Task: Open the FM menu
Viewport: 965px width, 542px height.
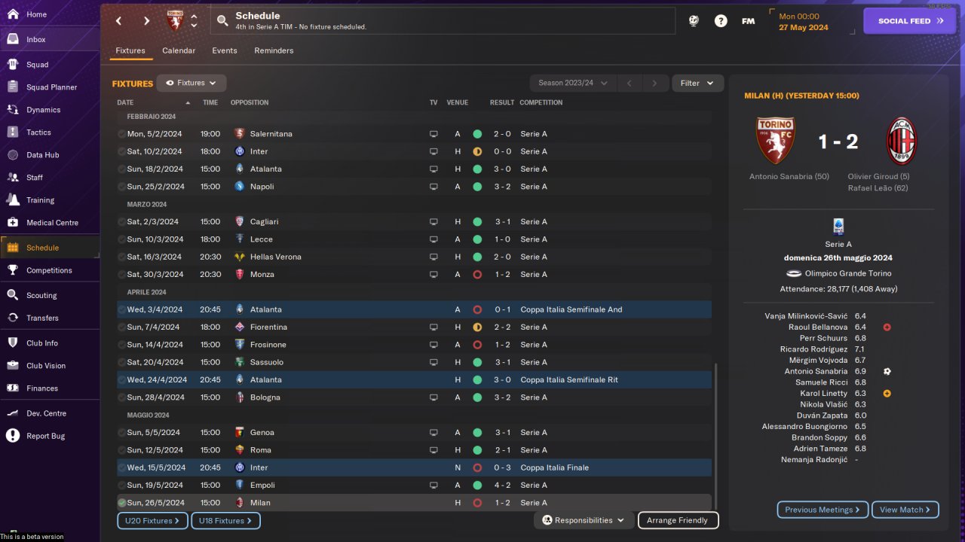Action: click(748, 21)
